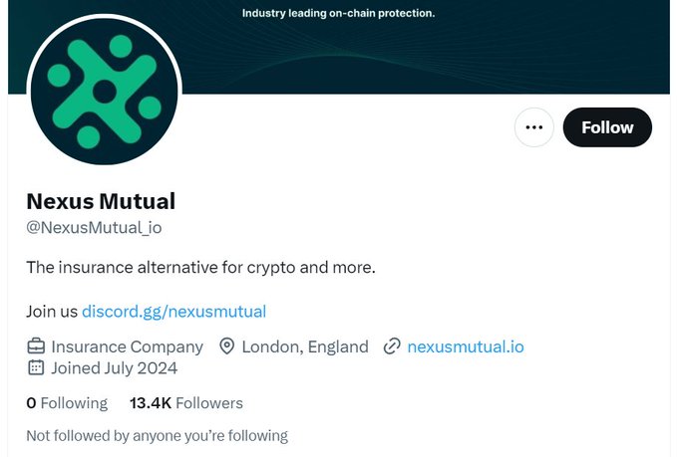Screen dimensions: 678x457
Task: Click the calendar icon beside Joined date
Action: [x=36, y=367]
